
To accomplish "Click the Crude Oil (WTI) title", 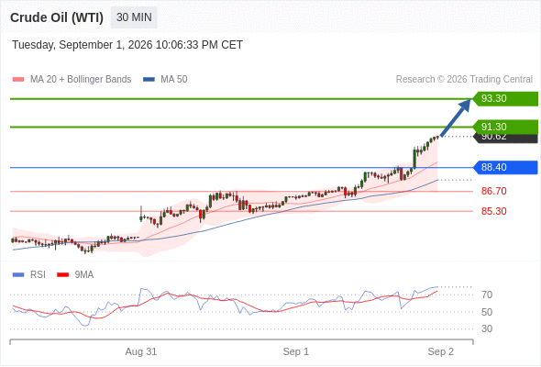I will [x=57, y=17].
